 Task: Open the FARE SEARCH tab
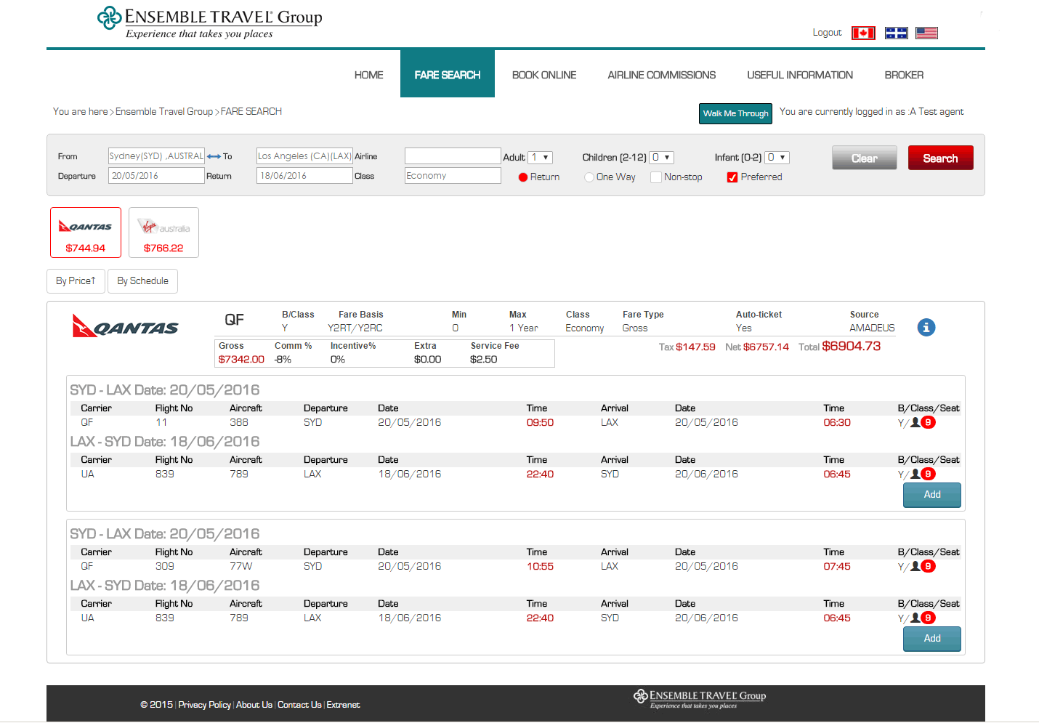click(x=448, y=74)
